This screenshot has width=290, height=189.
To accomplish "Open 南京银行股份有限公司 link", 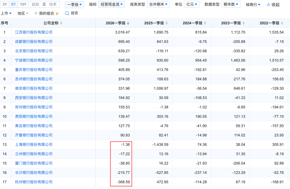I will pos(34,88).
